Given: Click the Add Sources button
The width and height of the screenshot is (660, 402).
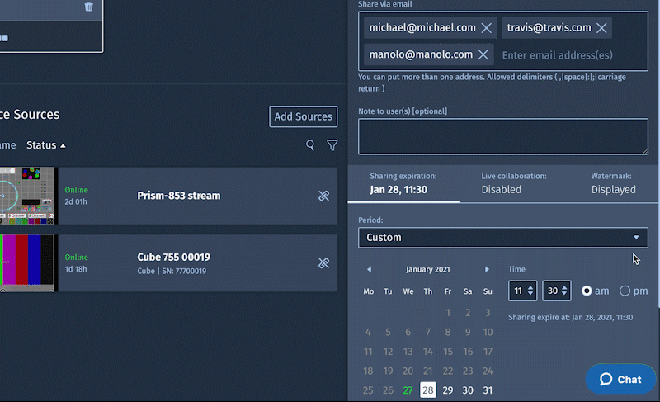Looking at the screenshot, I should point(303,116).
